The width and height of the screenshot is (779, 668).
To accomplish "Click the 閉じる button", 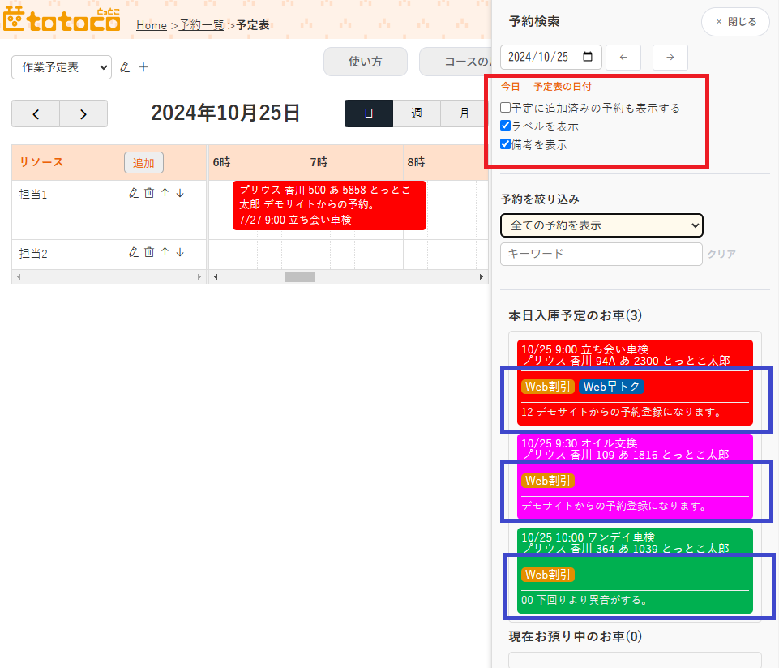I will point(734,22).
